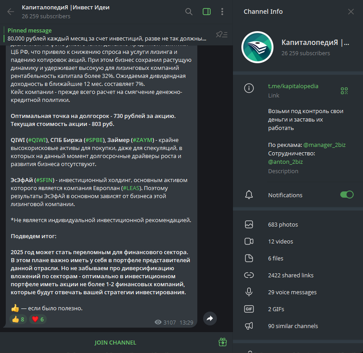Click the channel title in header
Screen dimensions: 363x353
point(65,8)
